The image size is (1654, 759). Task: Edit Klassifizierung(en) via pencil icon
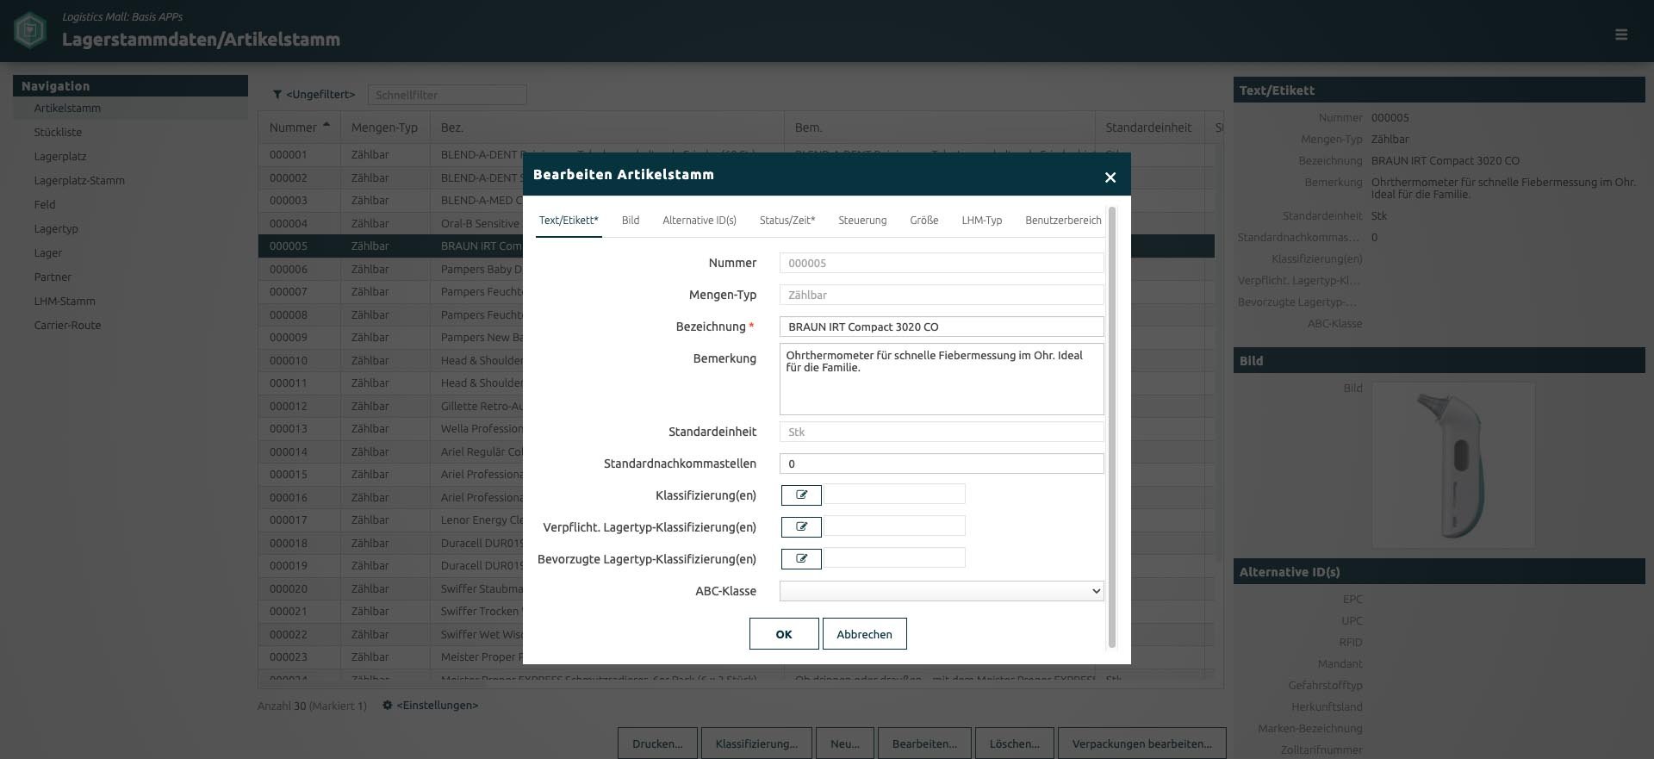[x=801, y=495]
